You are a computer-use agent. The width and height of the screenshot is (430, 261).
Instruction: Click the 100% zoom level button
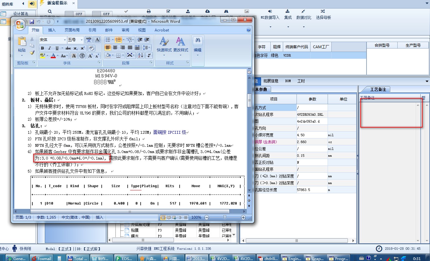click(x=196, y=217)
